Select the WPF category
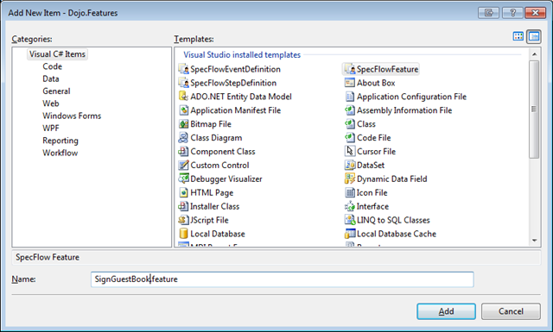Viewport: 553px width, 332px height. 51,128
